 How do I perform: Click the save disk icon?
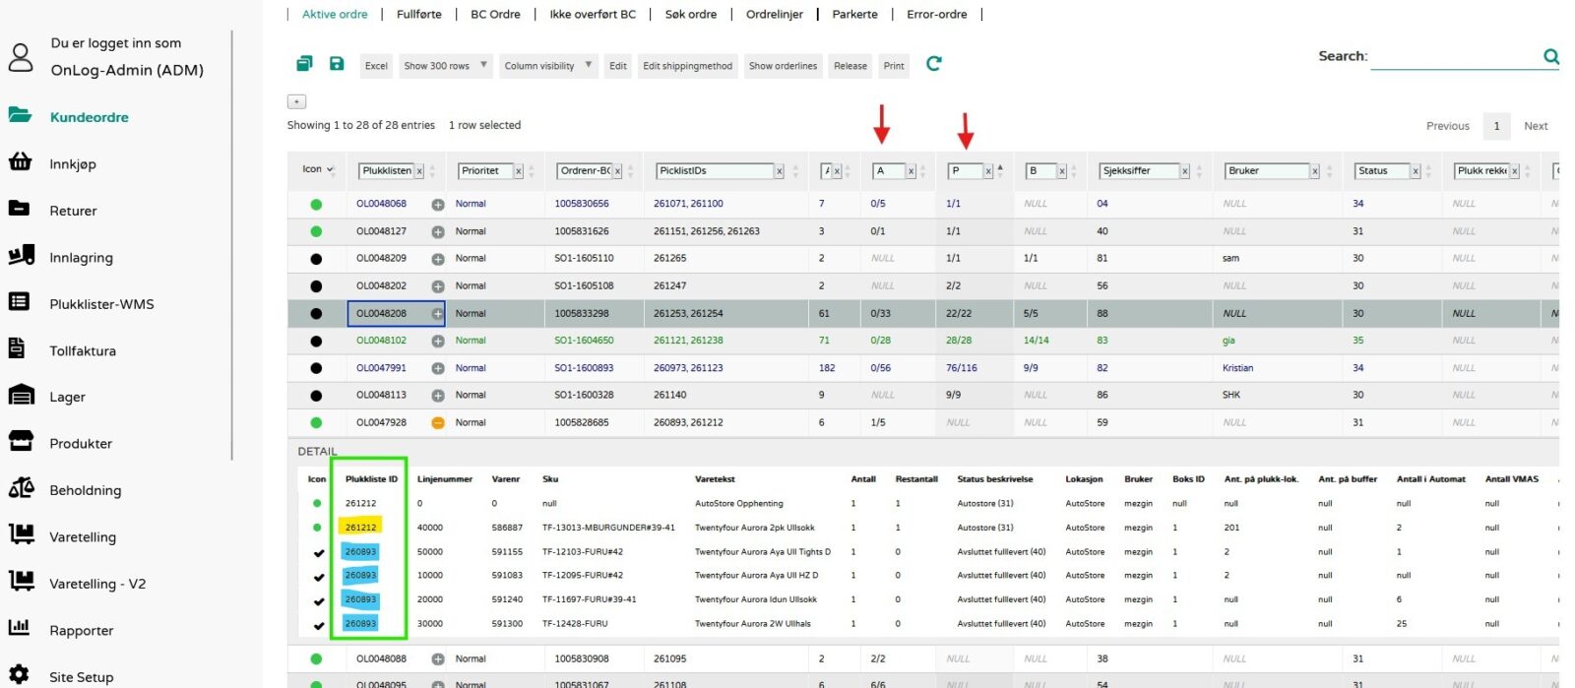337,64
